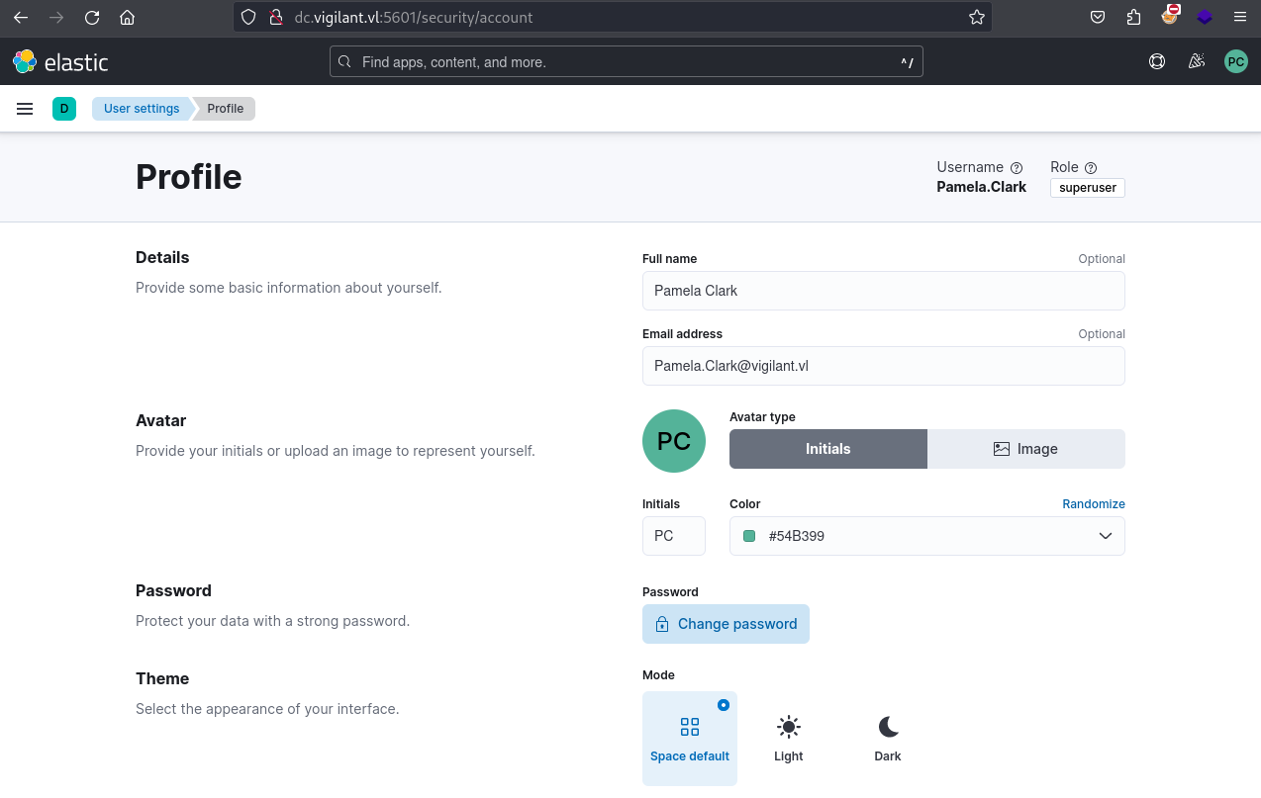Choose the Dark theme mode
The height and width of the screenshot is (798, 1261).
[888, 739]
